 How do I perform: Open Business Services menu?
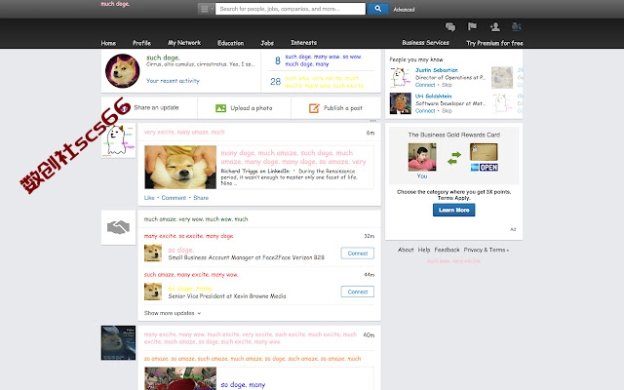click(x=425, y=43)
